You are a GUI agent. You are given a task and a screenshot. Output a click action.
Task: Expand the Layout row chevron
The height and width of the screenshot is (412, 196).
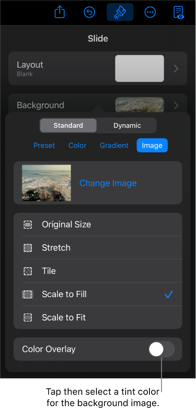coord(176,69)
